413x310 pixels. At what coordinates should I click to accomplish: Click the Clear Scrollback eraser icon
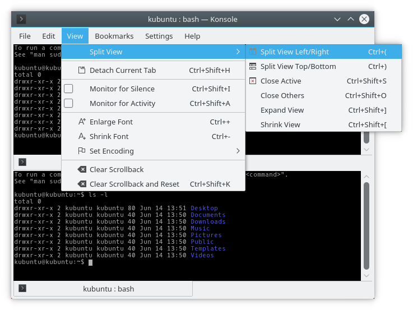point(82,169)
